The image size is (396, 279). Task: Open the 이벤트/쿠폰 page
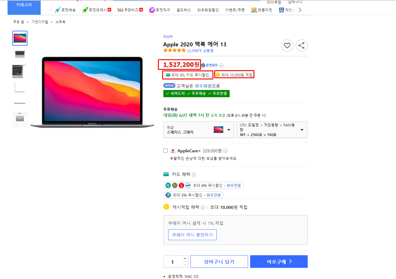tap(235, 10)
